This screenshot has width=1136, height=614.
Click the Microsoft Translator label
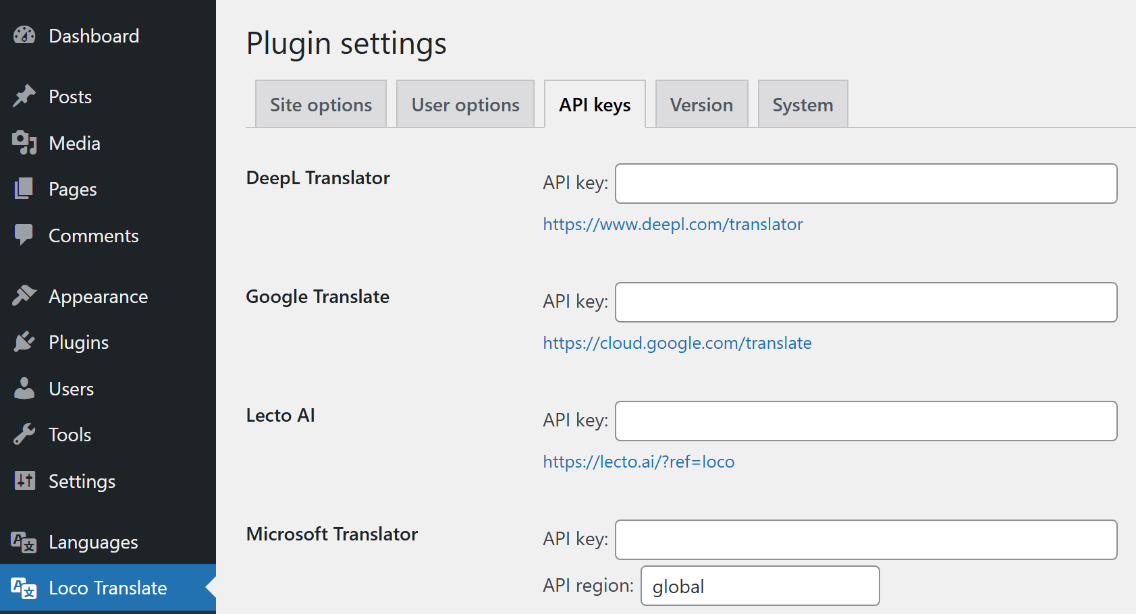(x=332, y=534)
